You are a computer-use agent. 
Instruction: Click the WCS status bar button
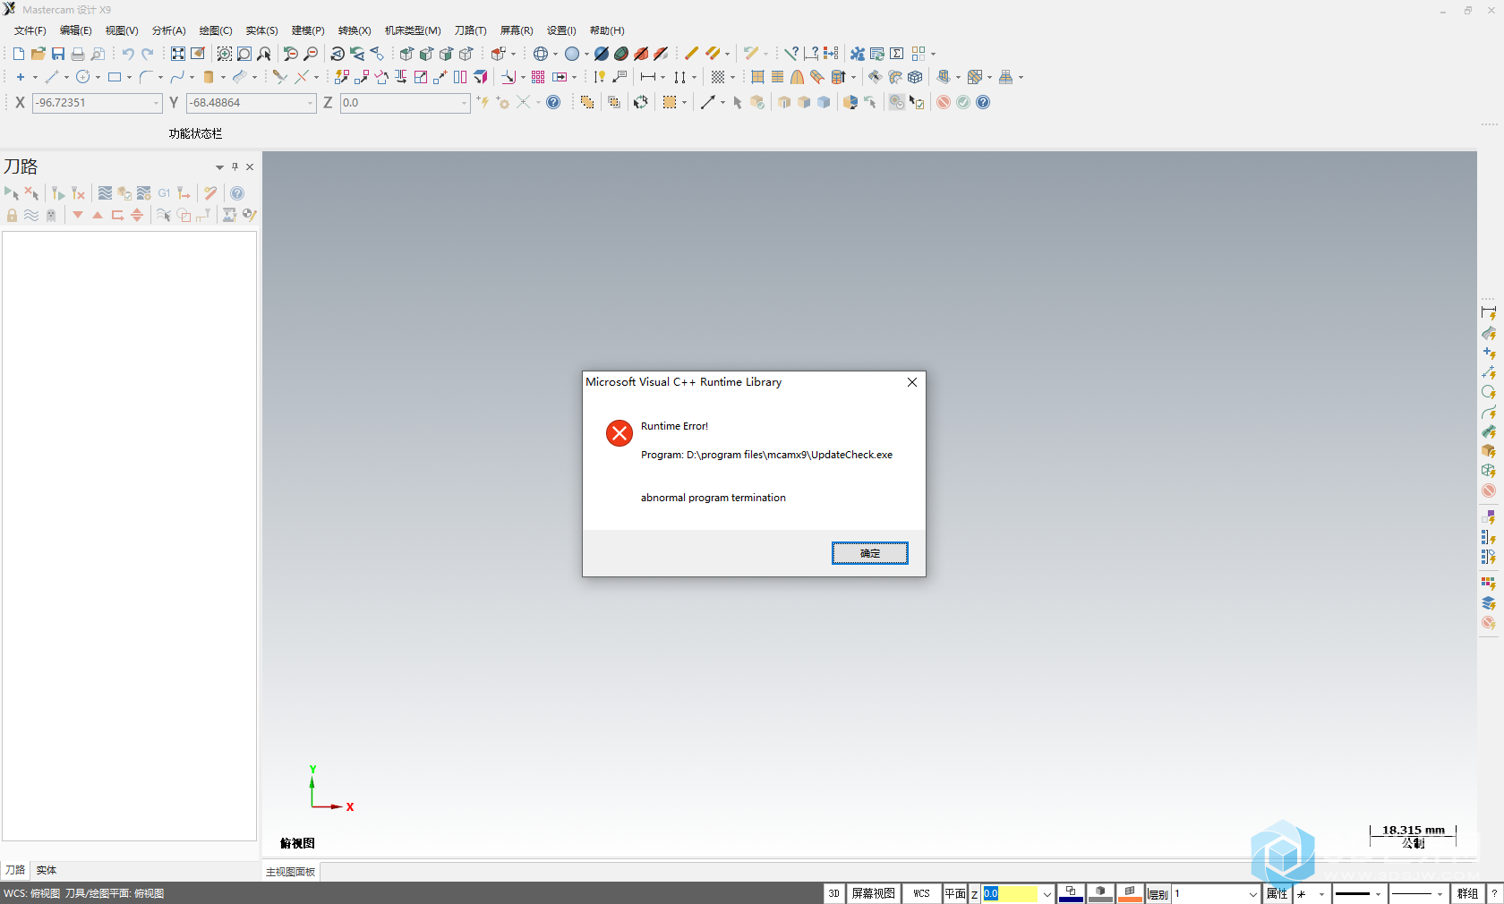coord(921,893)
